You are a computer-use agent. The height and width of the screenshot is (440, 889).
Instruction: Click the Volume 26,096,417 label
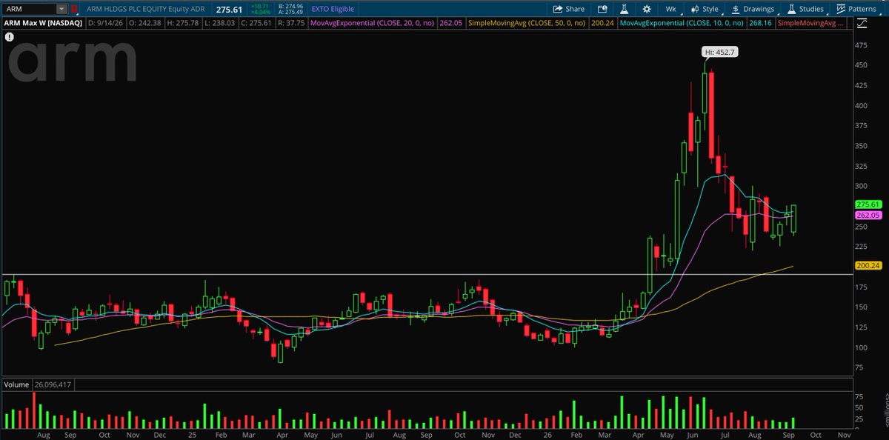[x=36, y=385]
